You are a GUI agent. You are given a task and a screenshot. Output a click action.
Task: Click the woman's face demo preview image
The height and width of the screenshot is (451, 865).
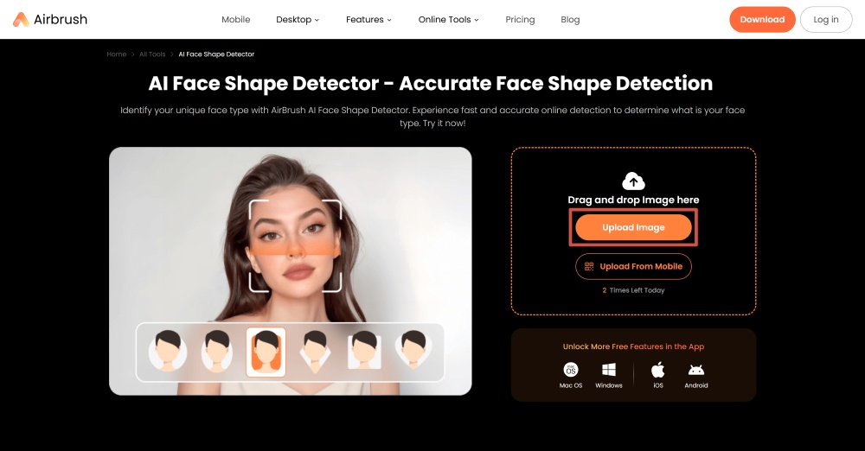290,270
